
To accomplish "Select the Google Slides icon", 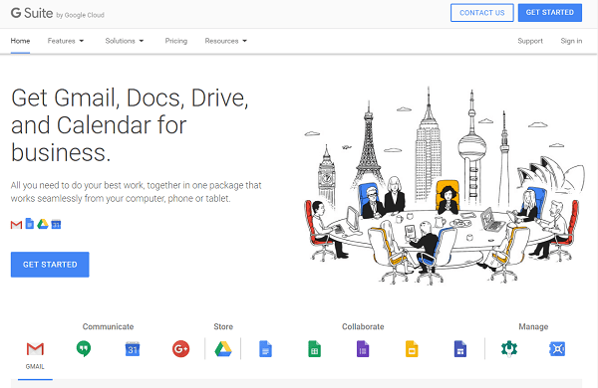I will click(412, 349).
